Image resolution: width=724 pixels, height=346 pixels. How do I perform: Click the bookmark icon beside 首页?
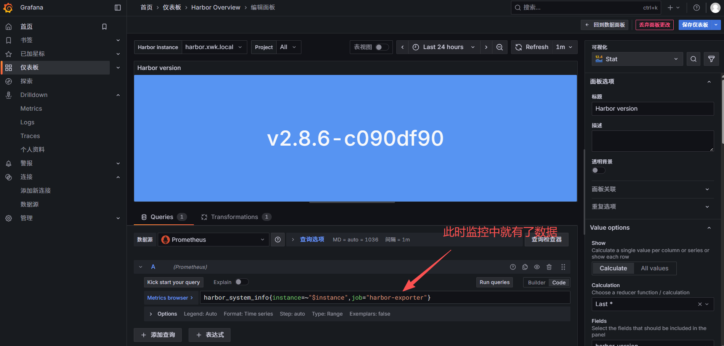104,27
